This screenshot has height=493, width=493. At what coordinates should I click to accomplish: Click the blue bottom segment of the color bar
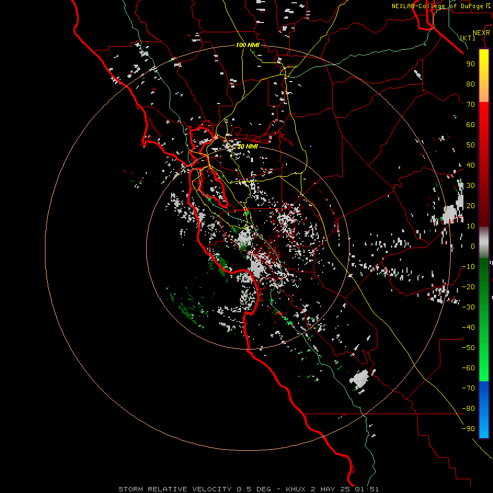[x=484, y=409]
